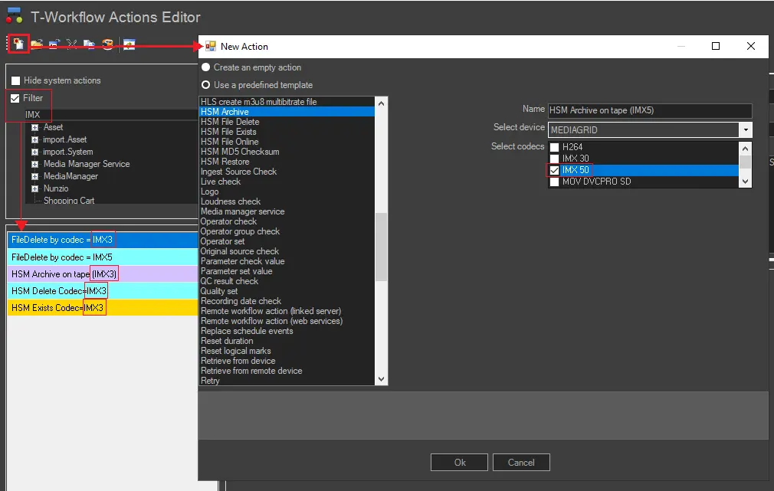Click the toolbar icon after the separator
This screenshot has width=774, height=491.
(x=130, y=44)
